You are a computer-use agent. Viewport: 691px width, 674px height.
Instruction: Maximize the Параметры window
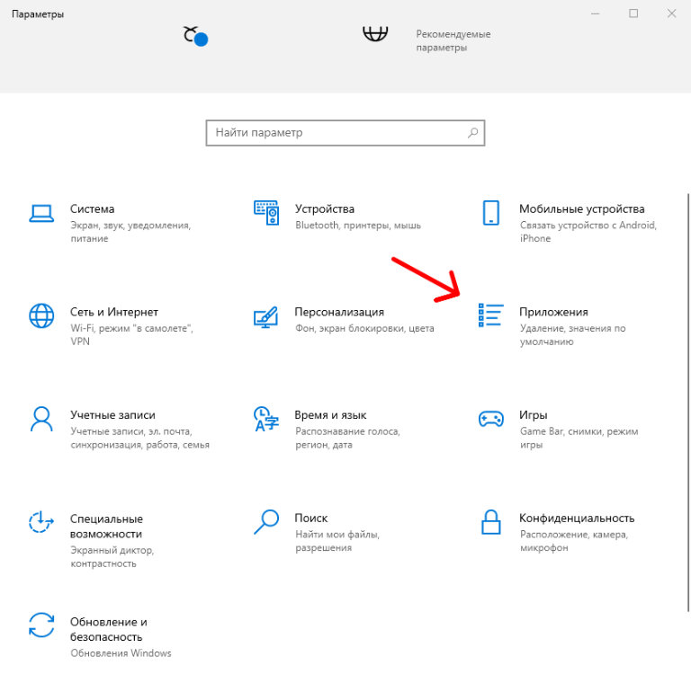[x=633, y=13]
